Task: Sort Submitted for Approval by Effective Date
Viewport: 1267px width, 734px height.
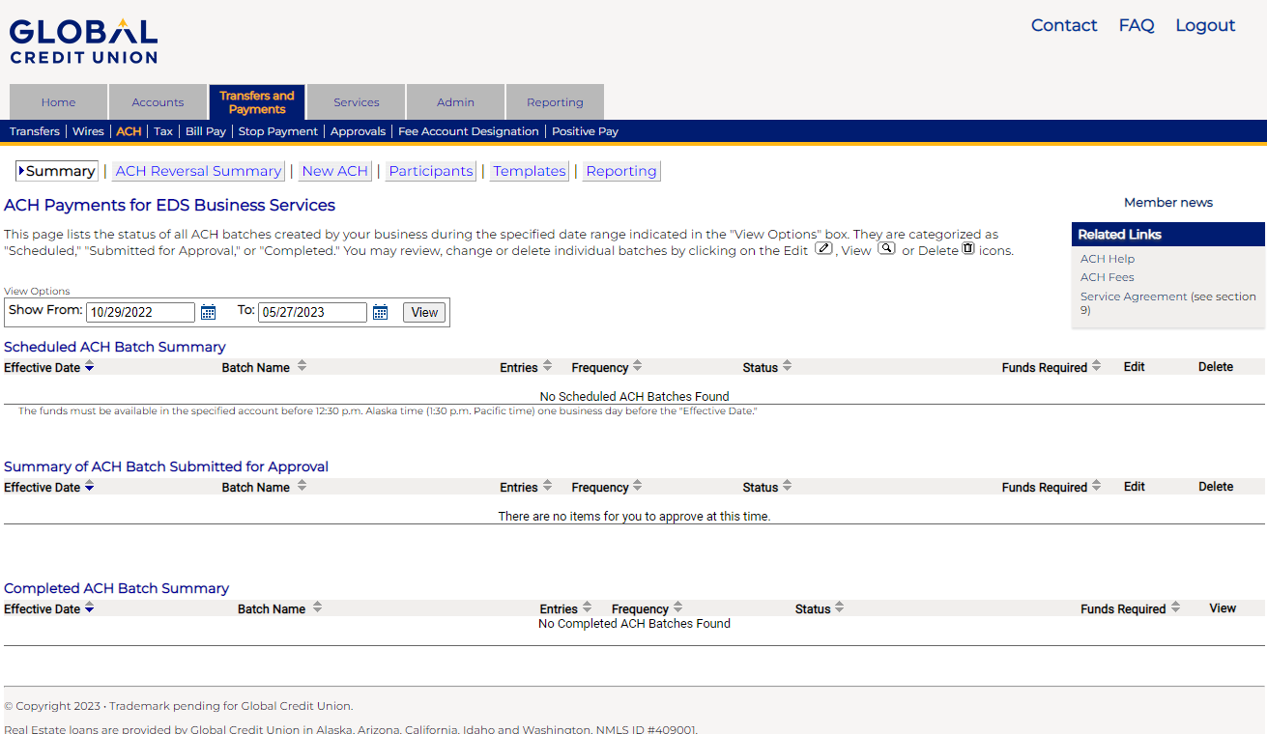Action: click(x=90, y=486)
